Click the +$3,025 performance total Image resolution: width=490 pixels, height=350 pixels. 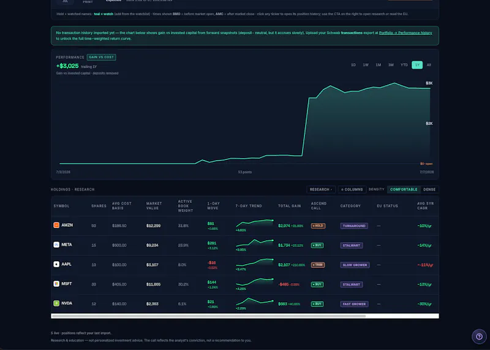pos(67,66)
